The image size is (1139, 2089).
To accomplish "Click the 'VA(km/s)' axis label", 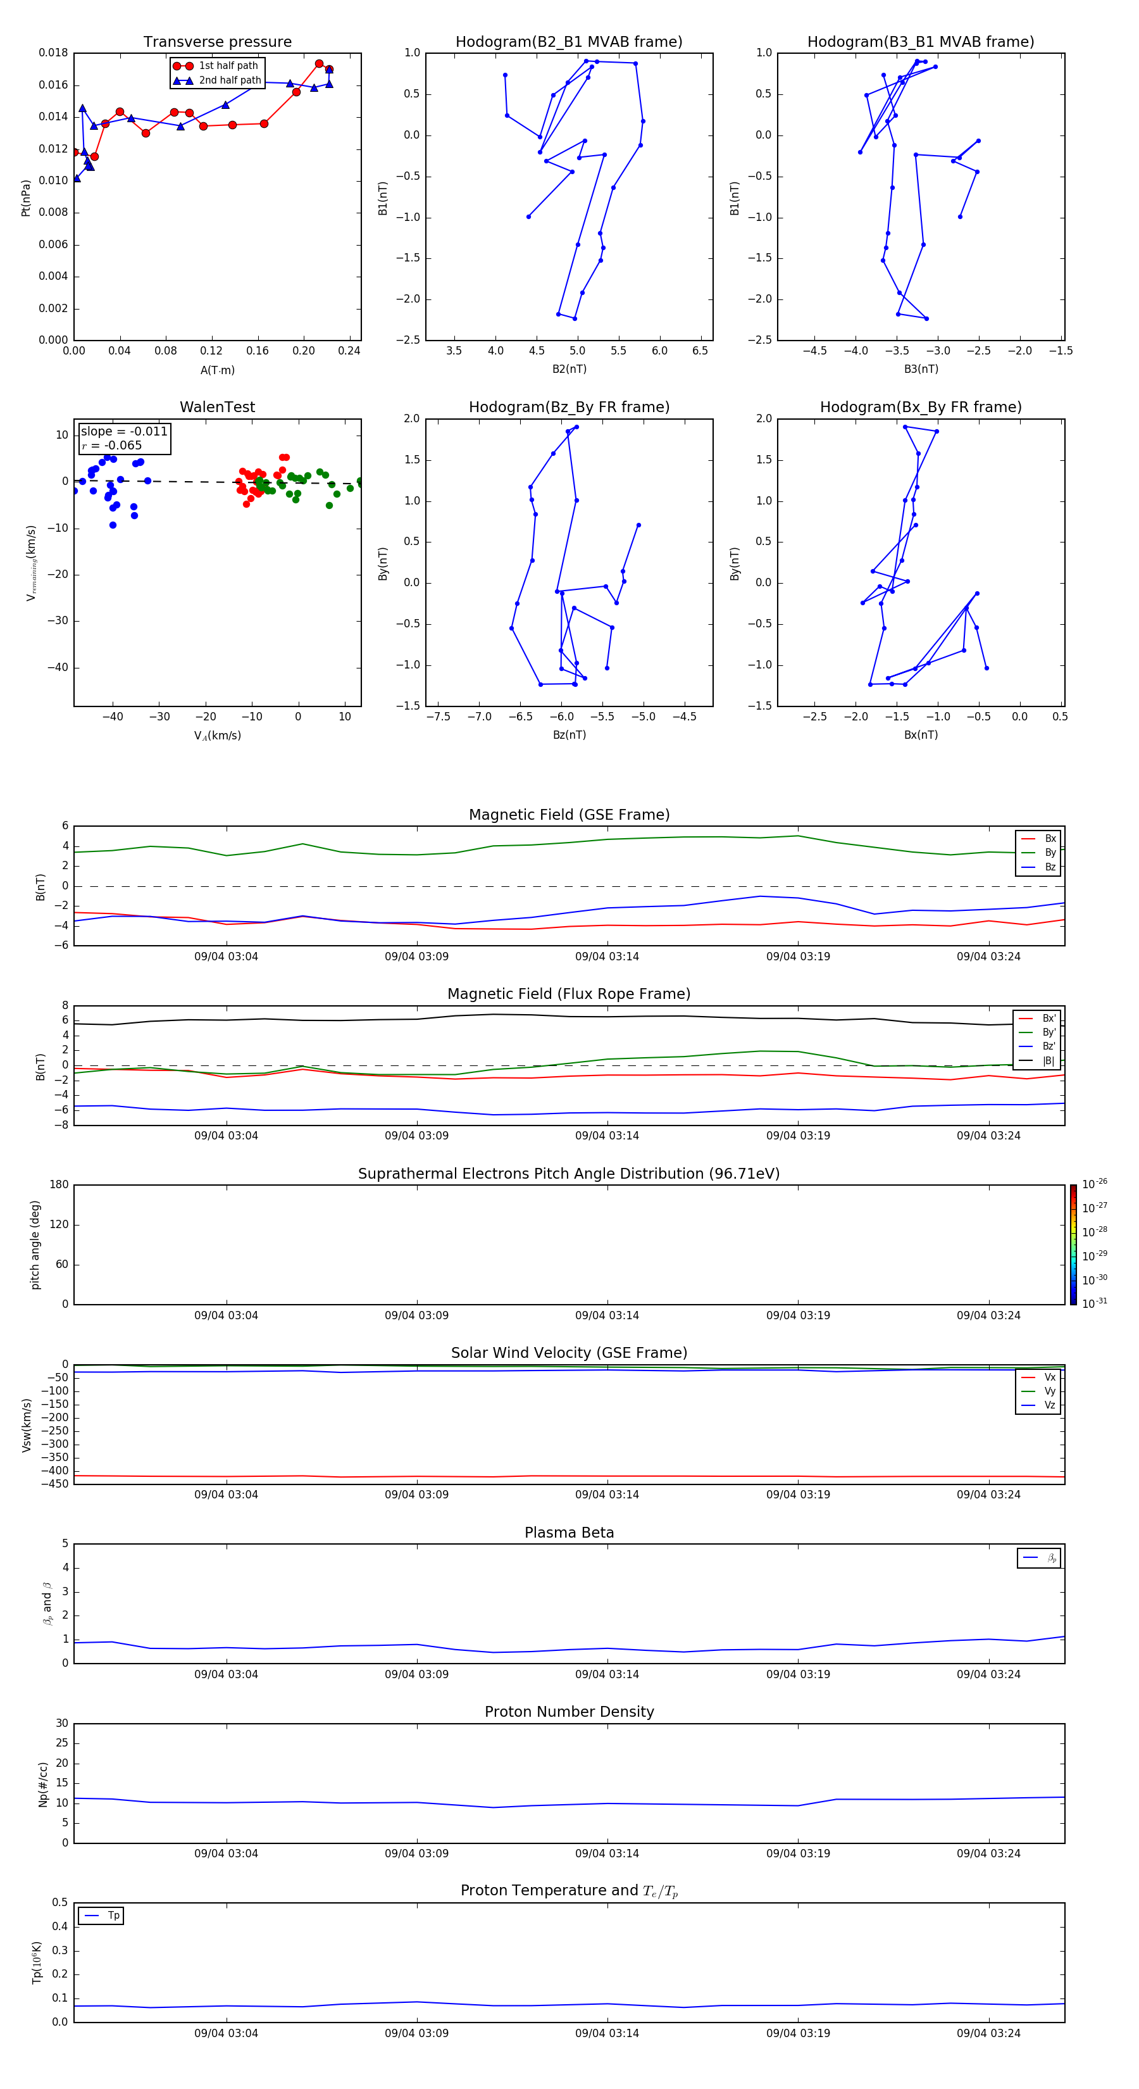I will tap(217, 736).
